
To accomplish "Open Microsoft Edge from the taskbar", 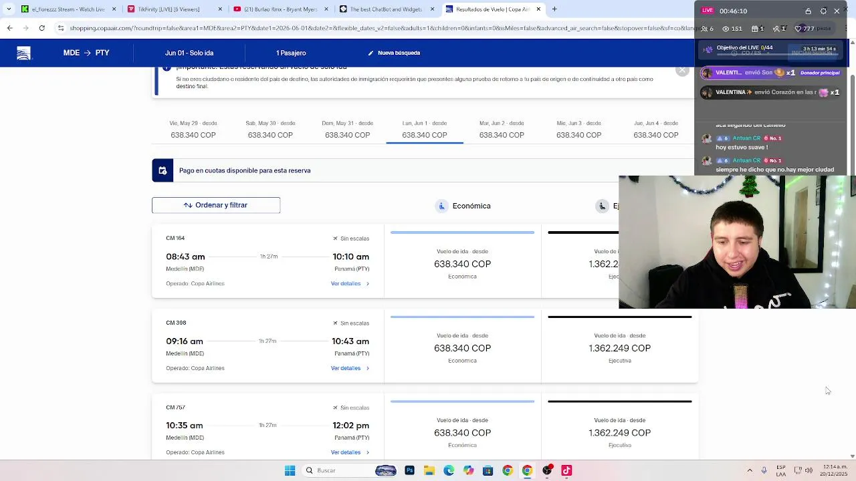I will (x=449, y=470).
